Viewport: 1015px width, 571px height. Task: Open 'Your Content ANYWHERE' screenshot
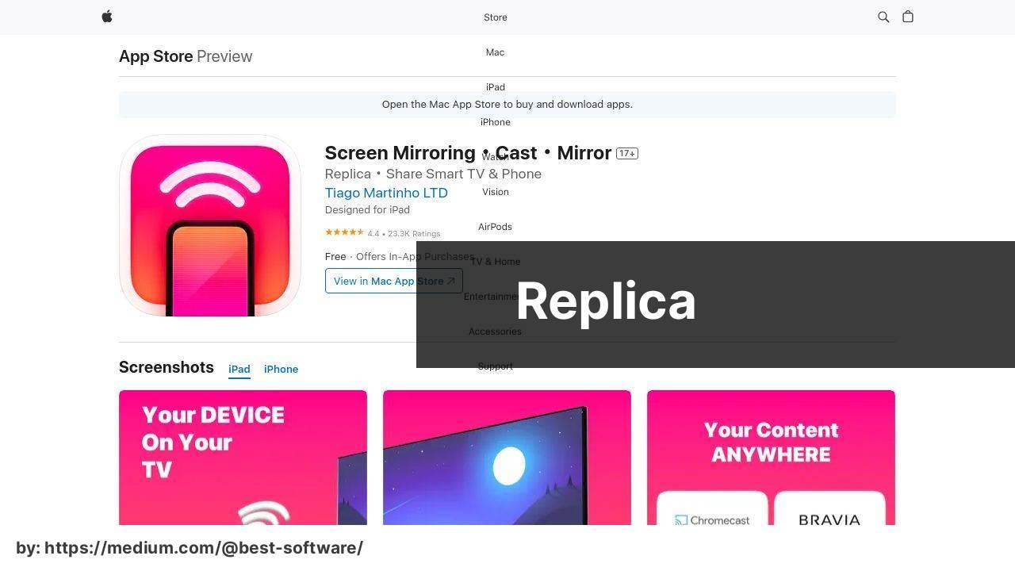[771, 458]
